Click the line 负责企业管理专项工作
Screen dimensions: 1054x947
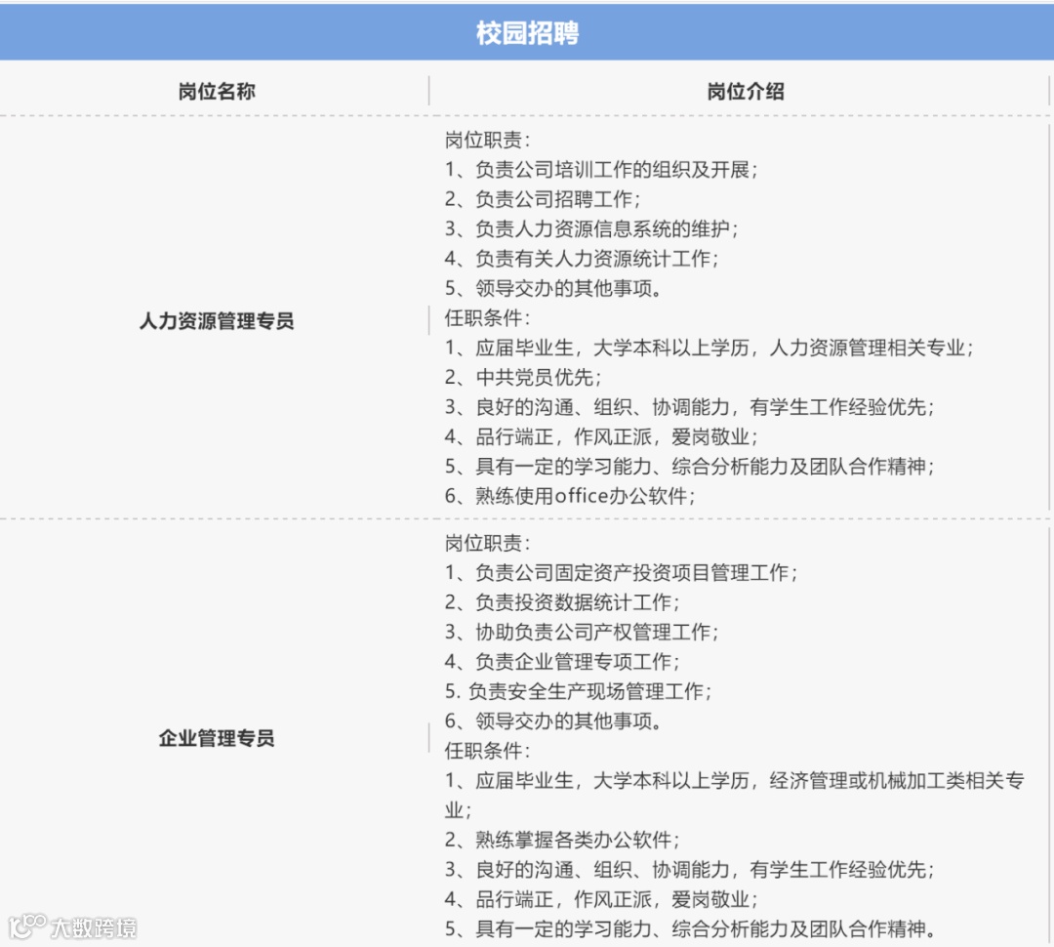[562, 662]
